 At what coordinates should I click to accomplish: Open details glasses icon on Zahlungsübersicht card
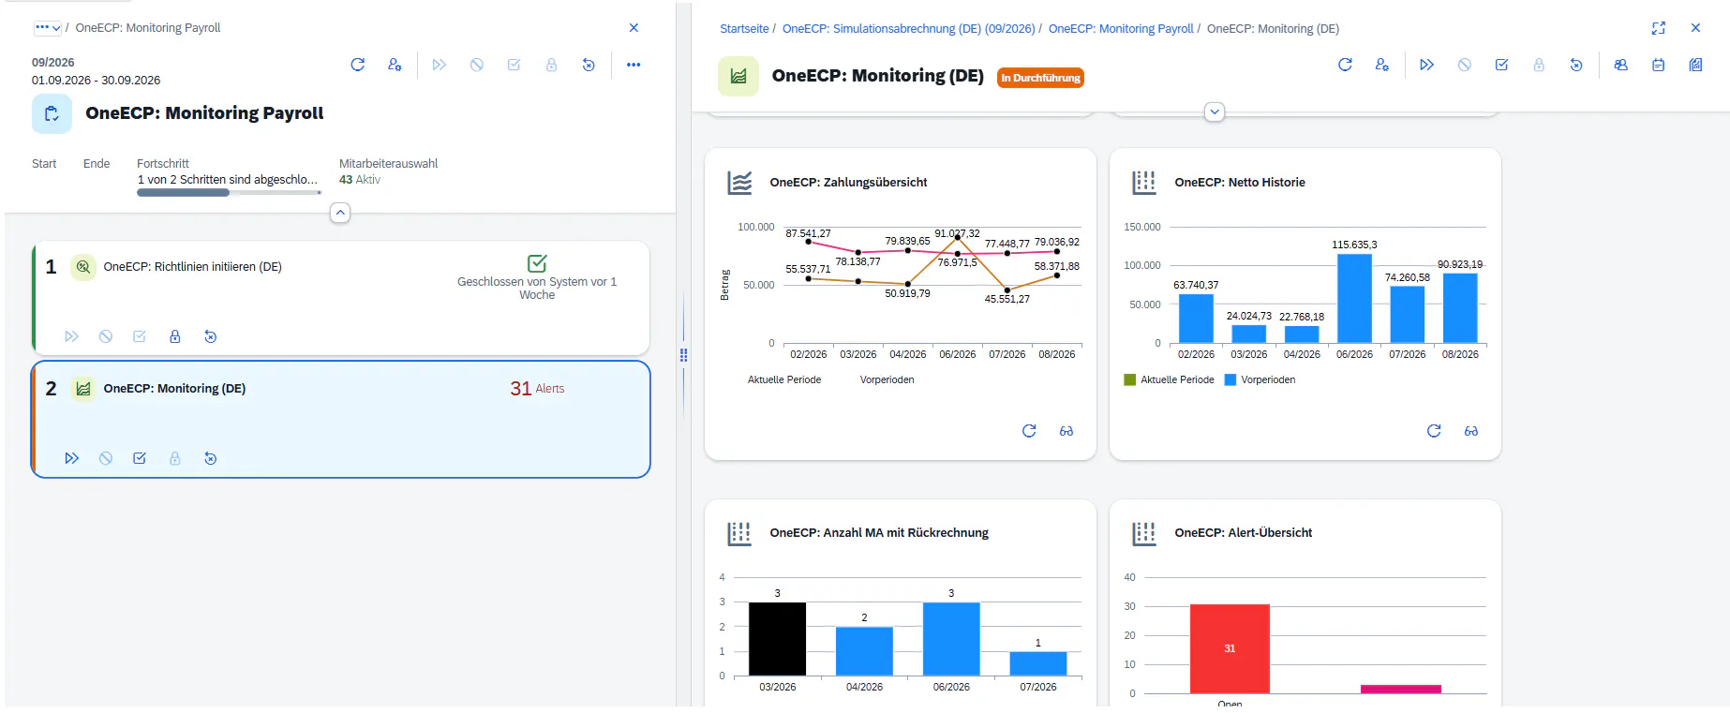point(1066,431)
